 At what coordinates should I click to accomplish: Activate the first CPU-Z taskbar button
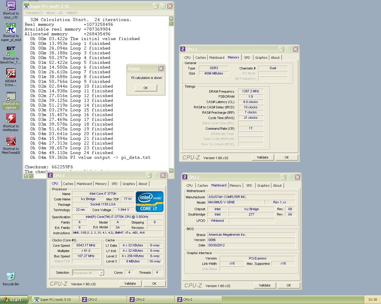click(103, 300)
